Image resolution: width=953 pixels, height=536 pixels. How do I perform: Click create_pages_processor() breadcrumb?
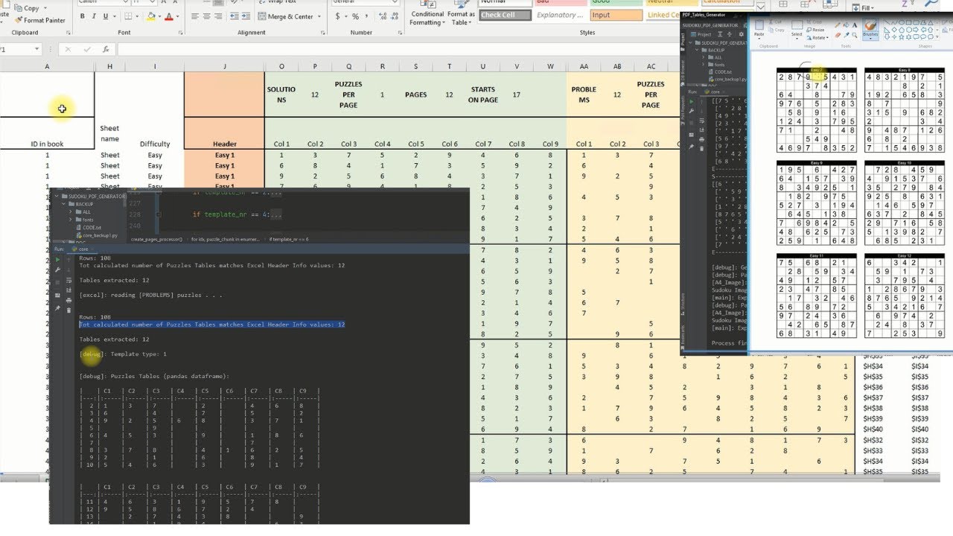click(x=156, y=240)
